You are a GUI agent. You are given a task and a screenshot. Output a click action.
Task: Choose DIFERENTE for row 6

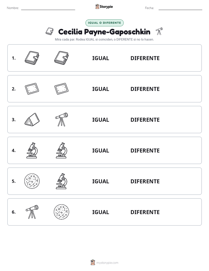click(145, 212)
